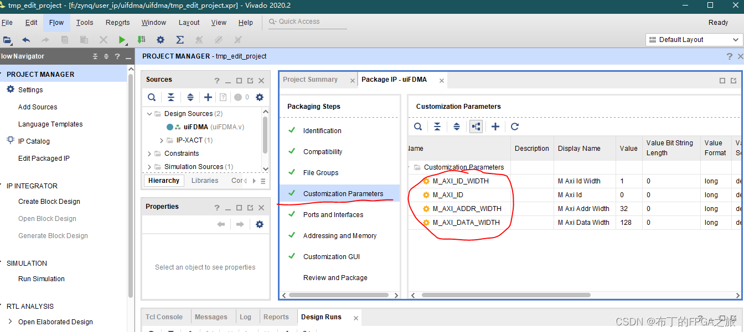Open the File menu
The image size is (744, 332).
(x=7, y=23)
